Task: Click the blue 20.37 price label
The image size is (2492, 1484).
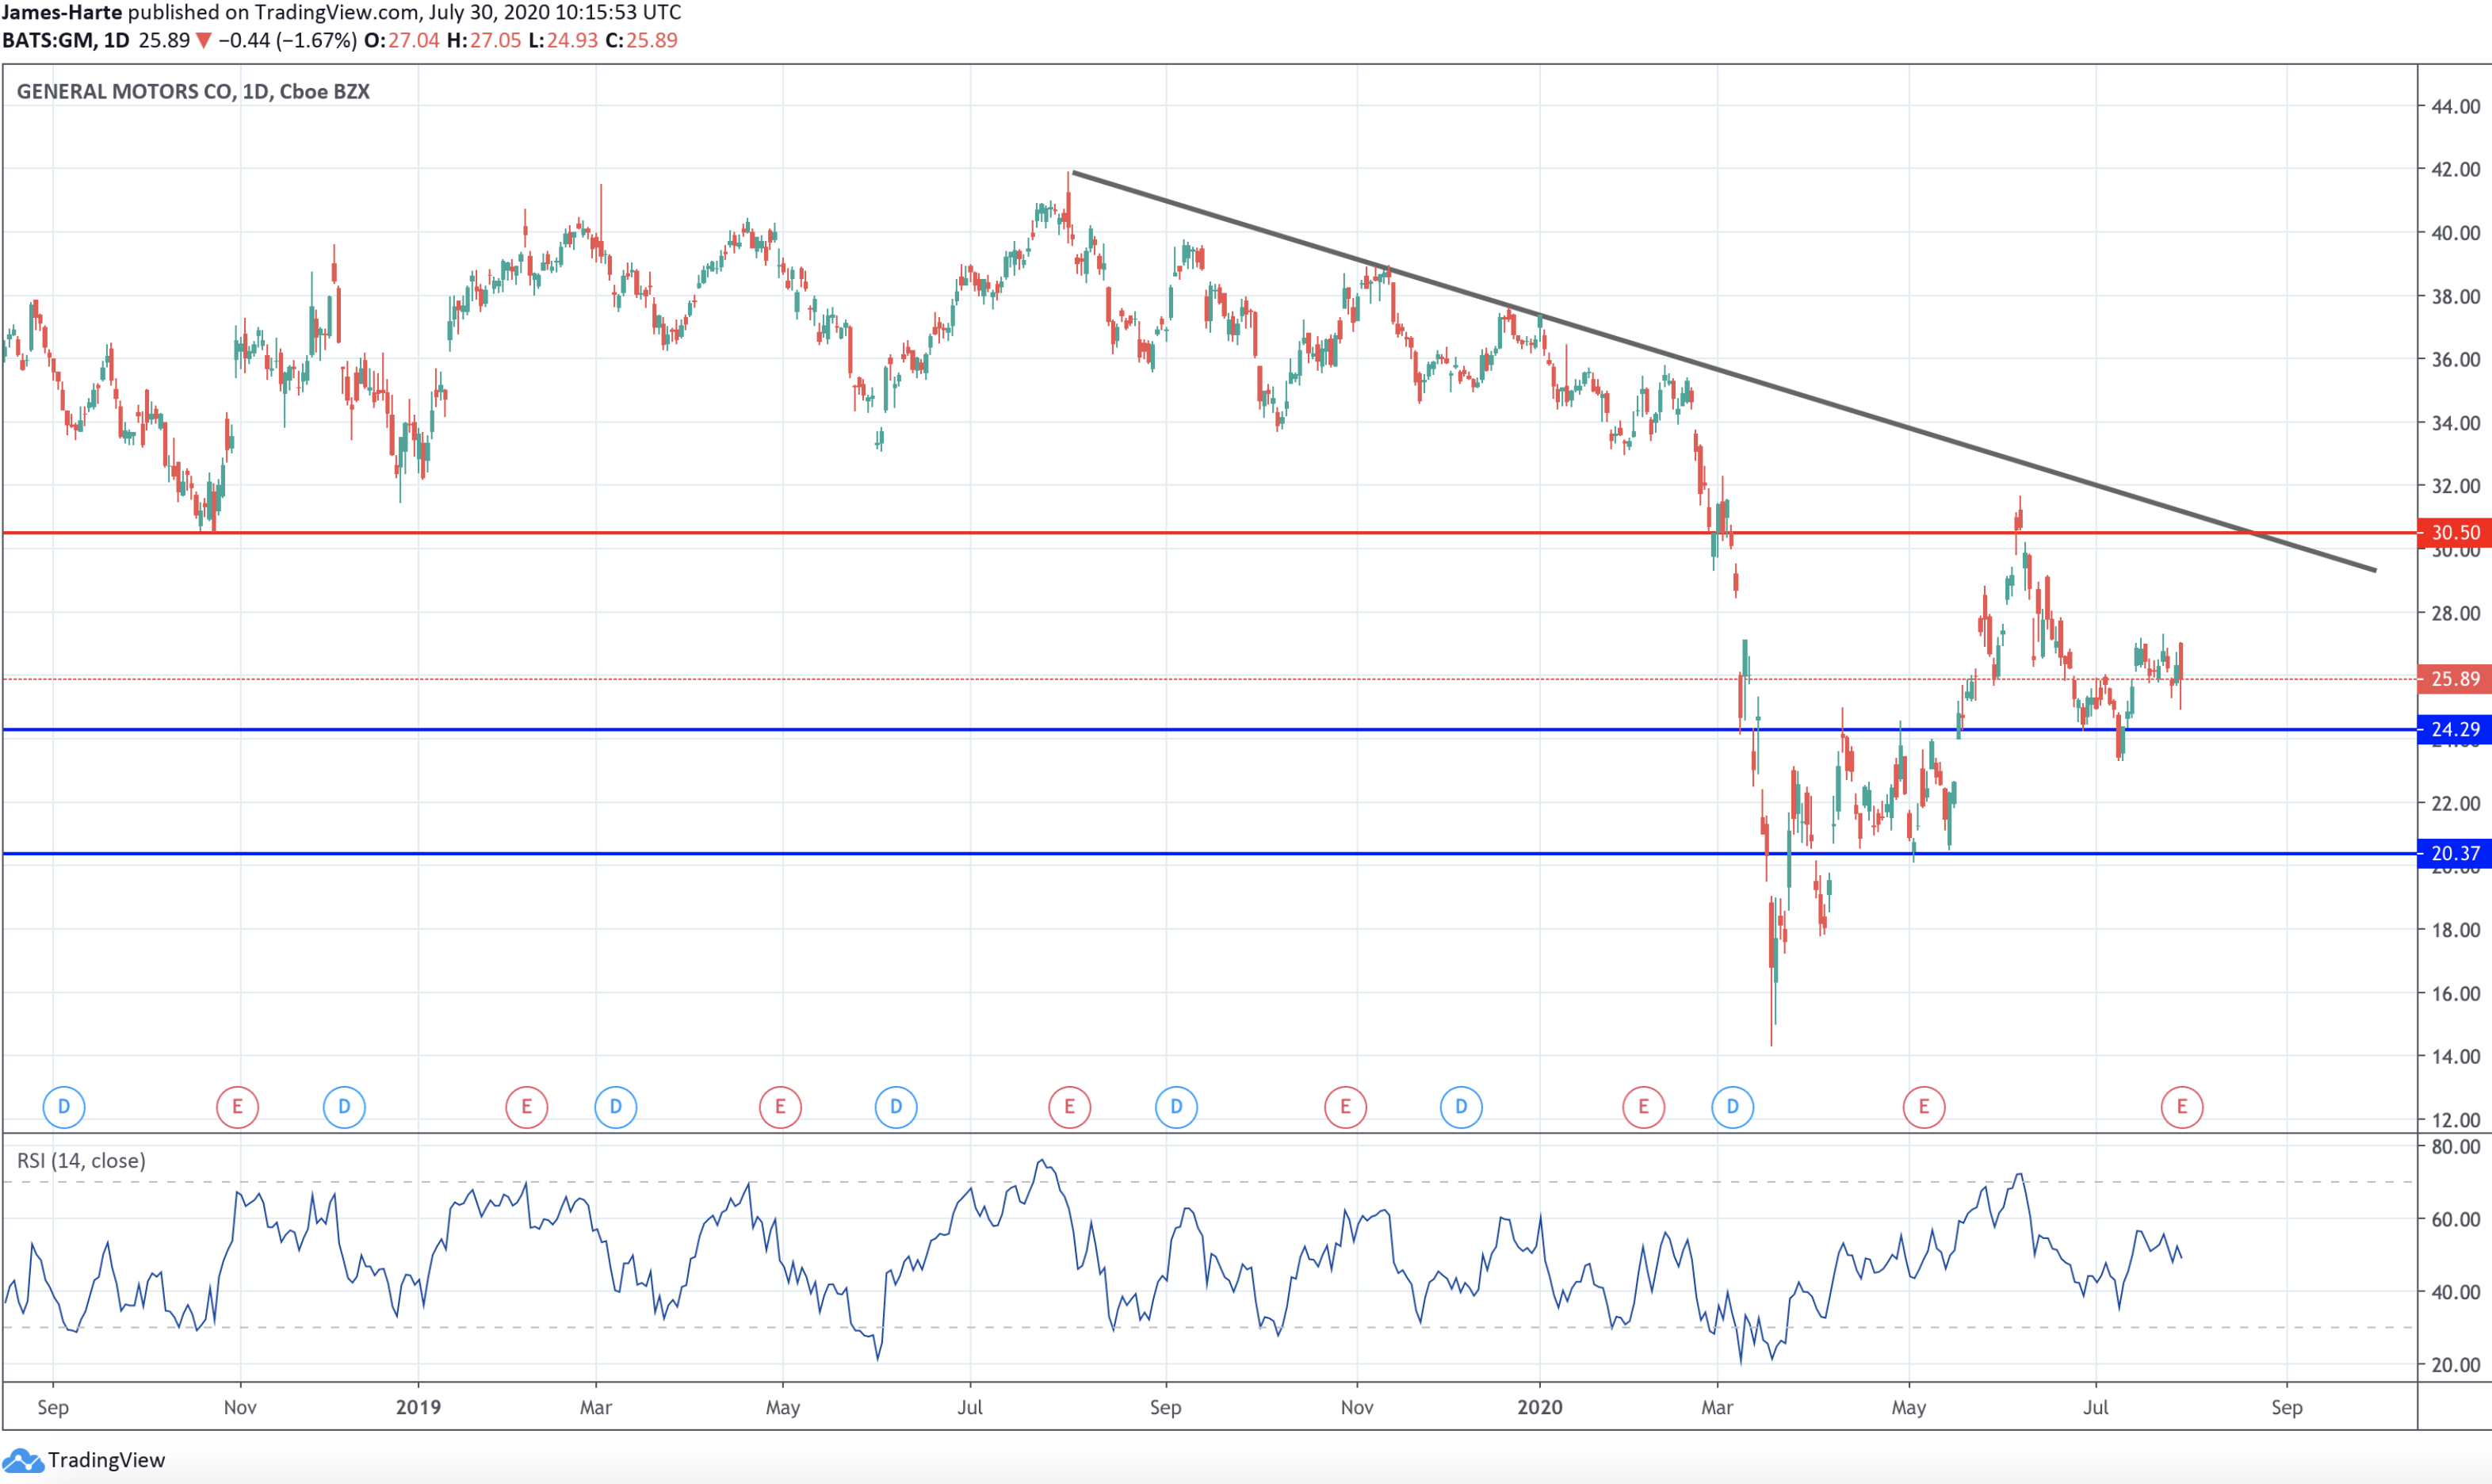Action: [x=2454, y=854]
